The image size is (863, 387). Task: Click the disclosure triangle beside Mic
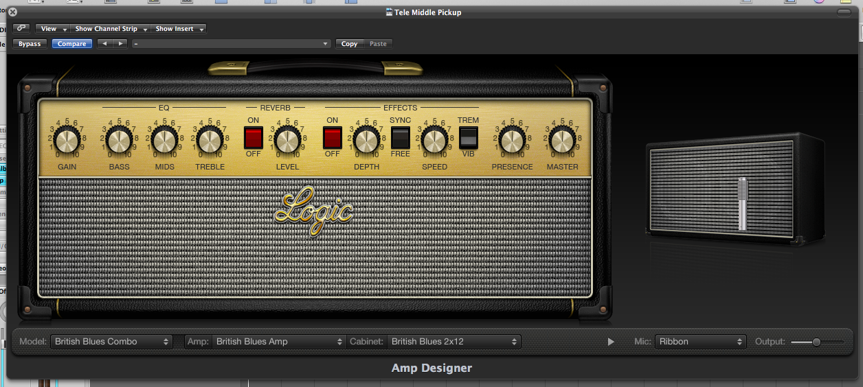tap(611, 342)
